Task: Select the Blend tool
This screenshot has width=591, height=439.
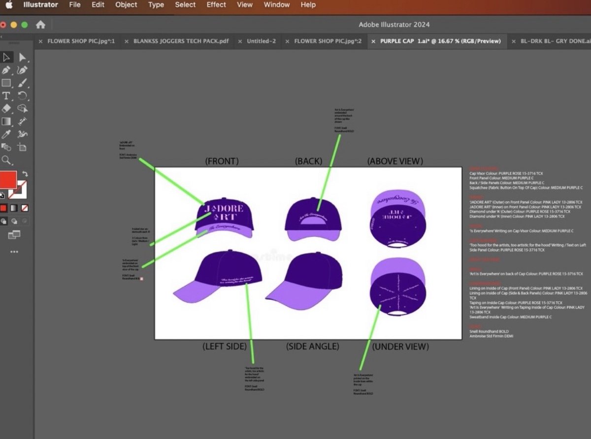Action: point(6,147)
